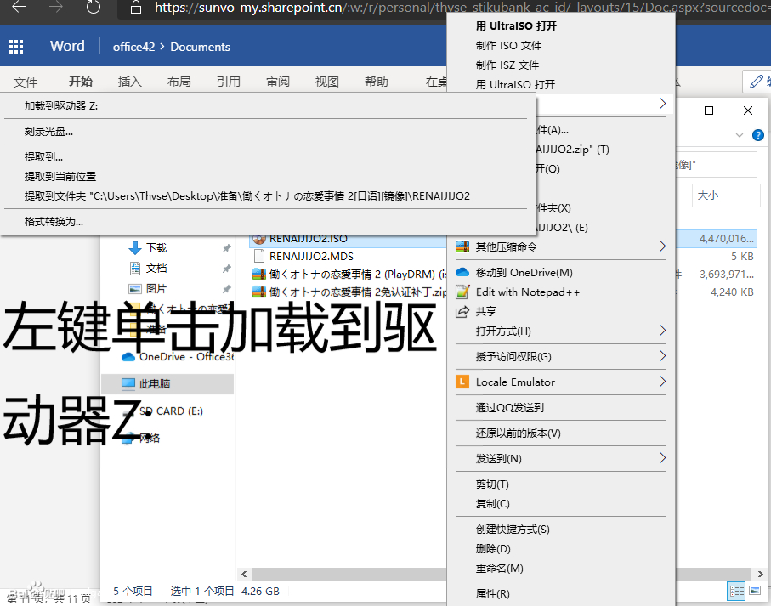
Task: Choose 属性(R) in context menu
Action: click(560, 594)
